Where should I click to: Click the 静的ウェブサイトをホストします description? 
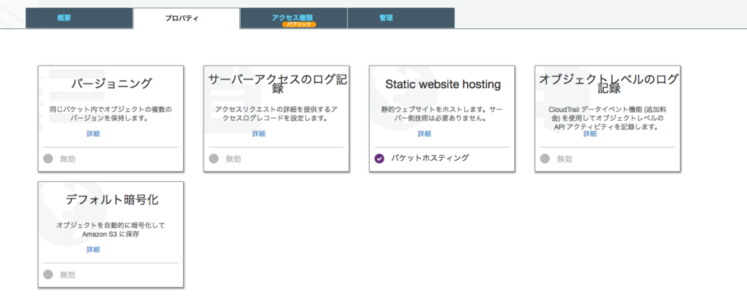pyautogui.click(x=442, y=114)
